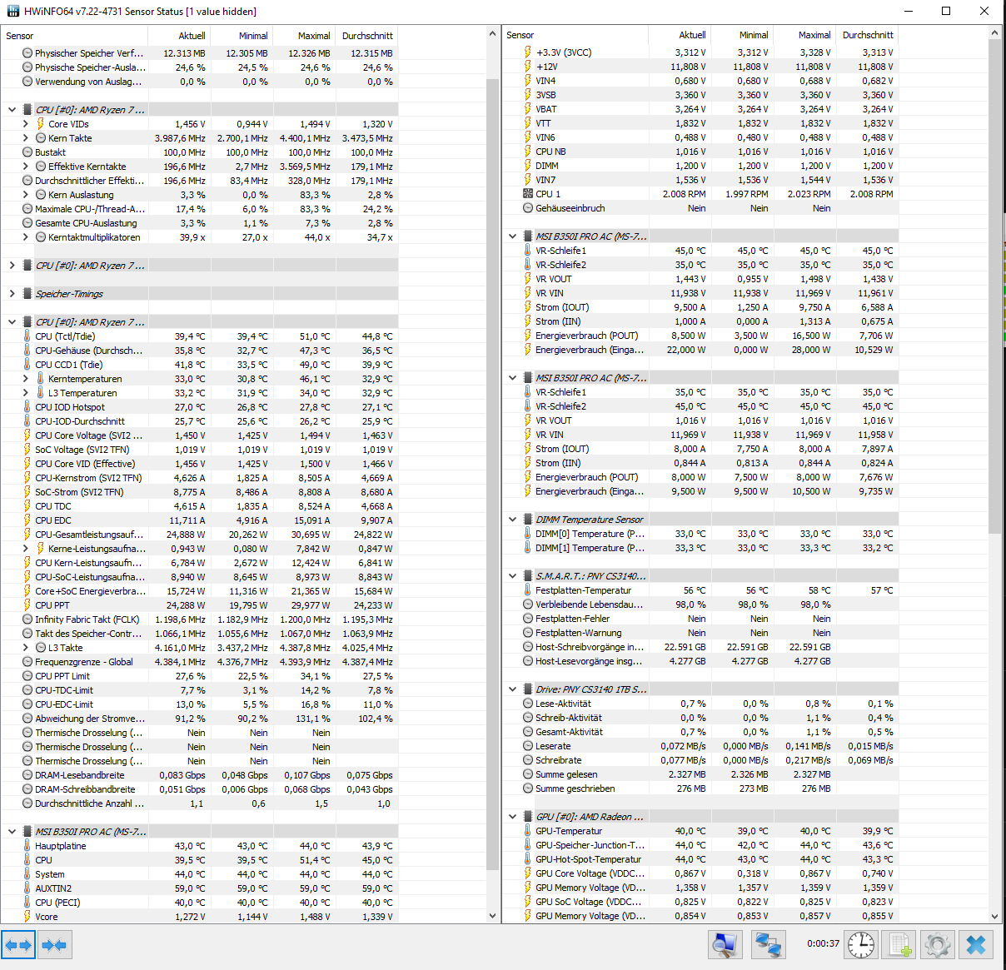Click thermometer icon next to Hauptplatine
1006x970 pixels.
click(x=27, y=846)
